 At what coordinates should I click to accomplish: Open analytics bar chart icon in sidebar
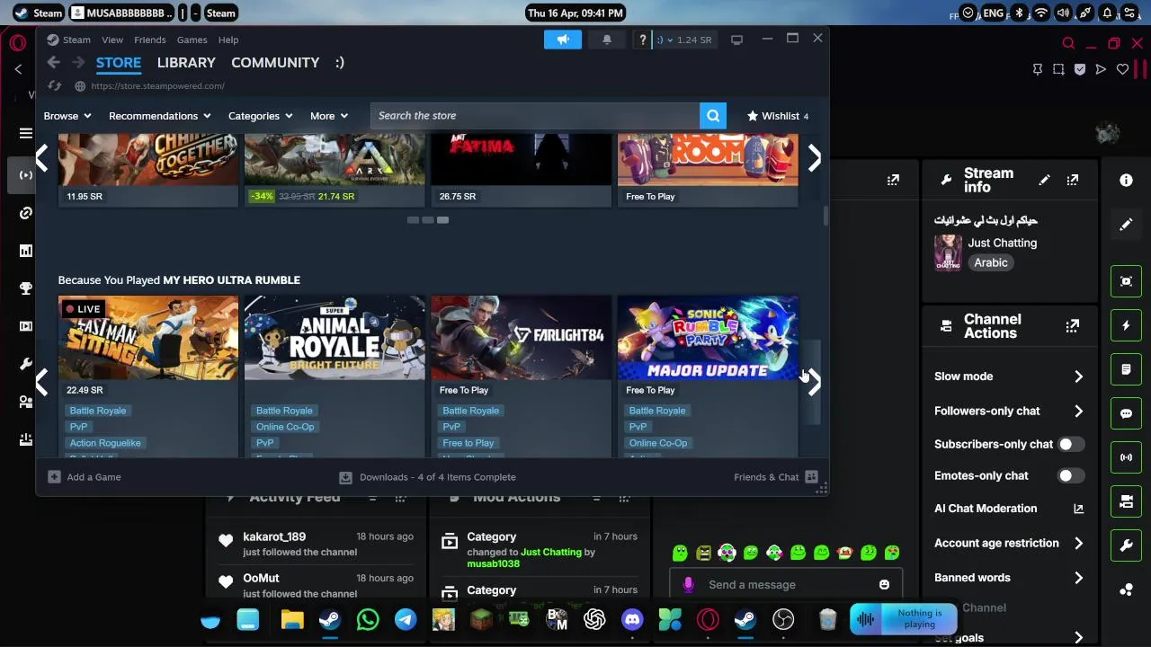(25, 251)
